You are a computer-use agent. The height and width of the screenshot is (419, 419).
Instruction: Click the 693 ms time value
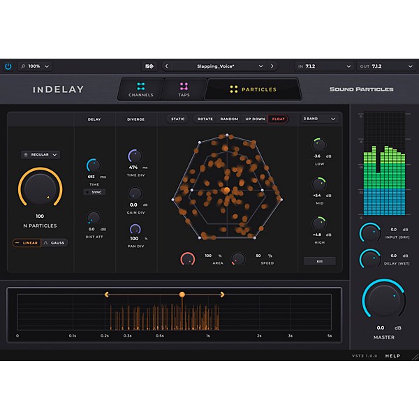[x=91, y=177]
